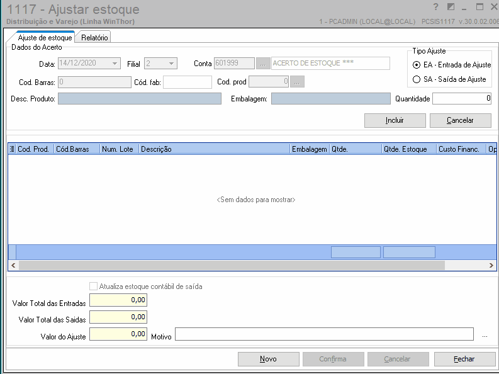Click the Novo button

coord(268,359)
